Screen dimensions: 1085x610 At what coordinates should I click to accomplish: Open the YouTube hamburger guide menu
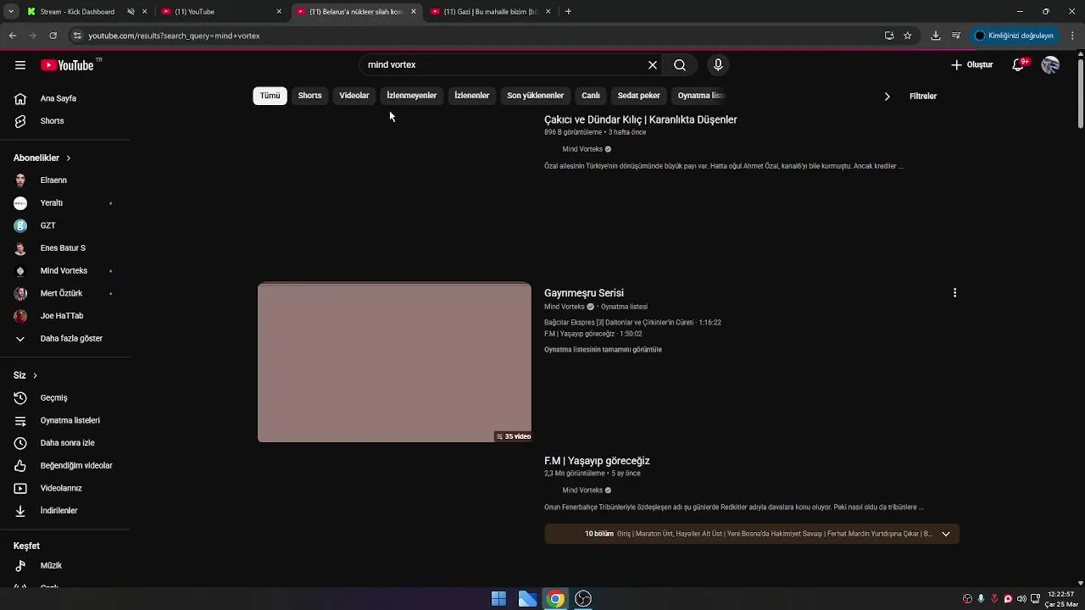pos(20,65)
